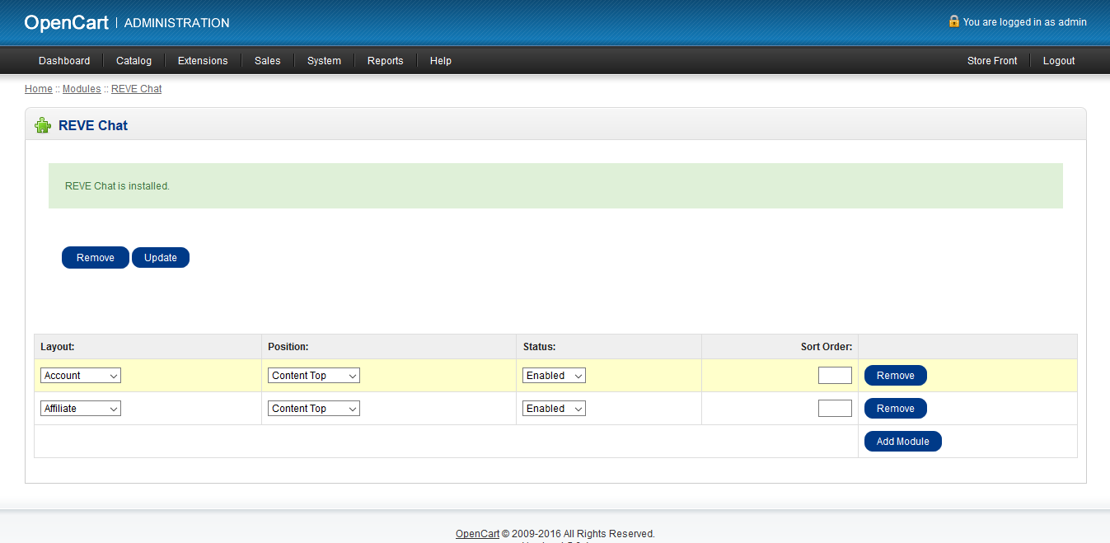Click the Add Module button

pyautogui.click(x=903, y=442)
